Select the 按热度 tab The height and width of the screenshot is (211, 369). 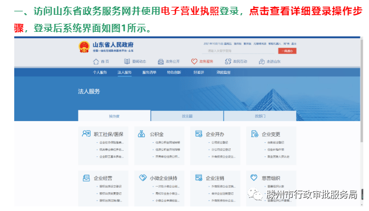click(x=114, y=116)
